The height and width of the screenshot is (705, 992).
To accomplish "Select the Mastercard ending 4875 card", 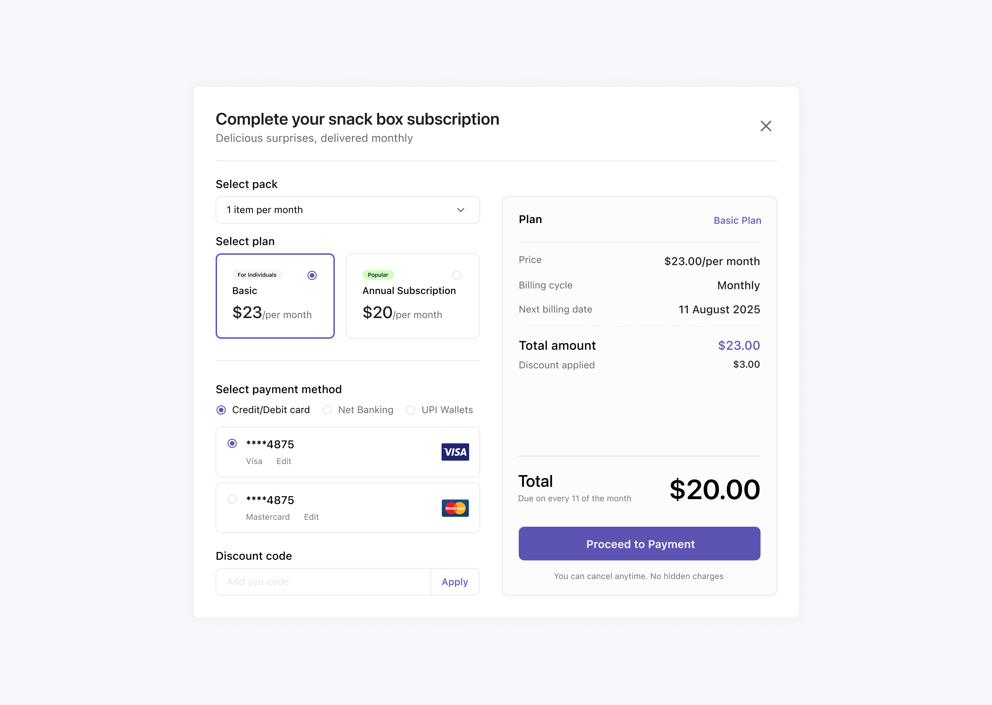I will pyautogui.click(x=232, y=499).
